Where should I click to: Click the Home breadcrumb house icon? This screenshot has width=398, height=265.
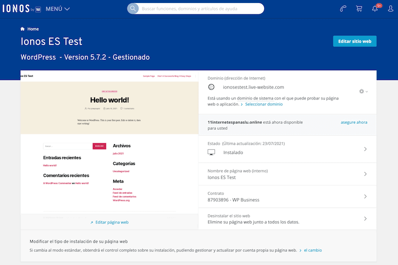[x=22, y=29]
